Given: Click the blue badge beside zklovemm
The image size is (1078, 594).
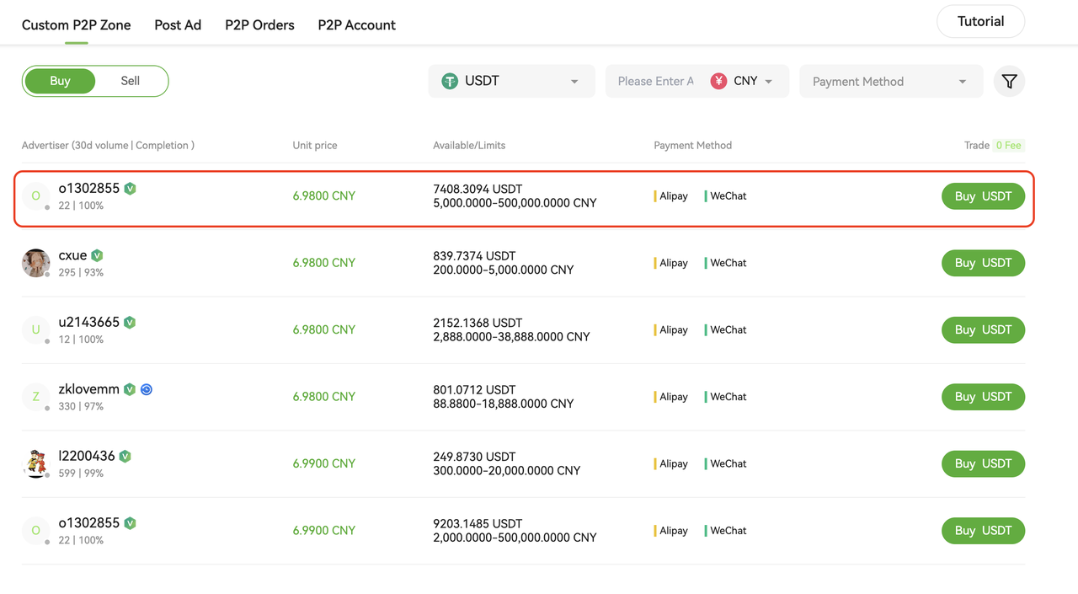Looking at the screenshot, I should coord(147,389).
